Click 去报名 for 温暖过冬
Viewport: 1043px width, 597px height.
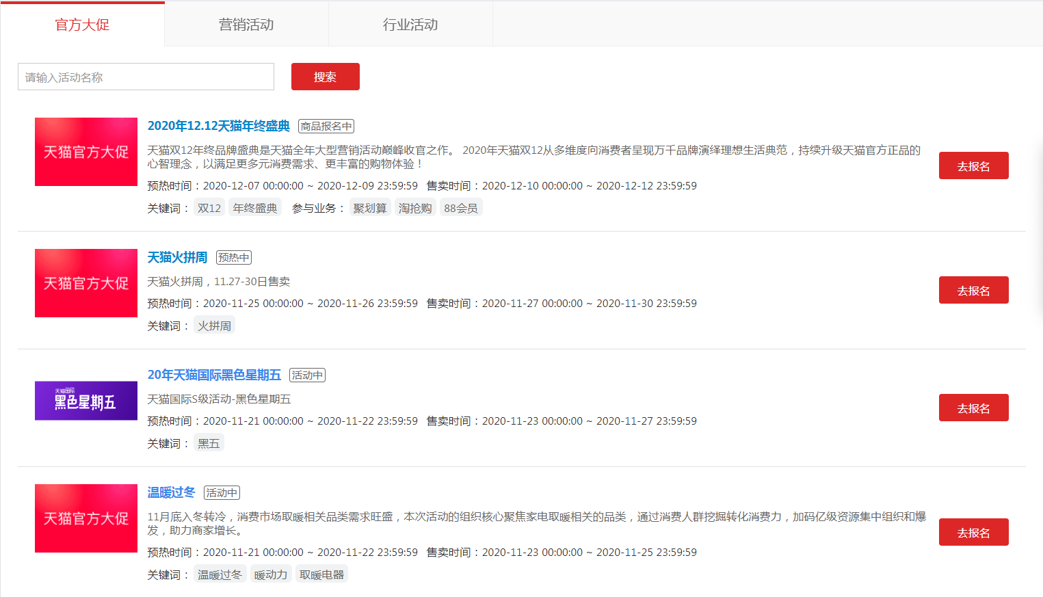[973, 532]
